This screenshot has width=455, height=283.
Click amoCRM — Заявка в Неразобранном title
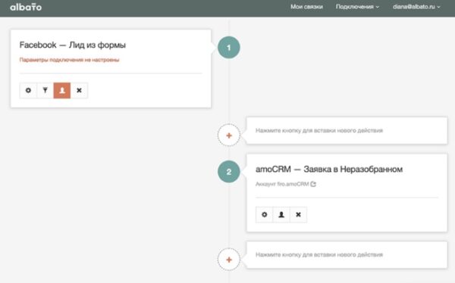329,169
